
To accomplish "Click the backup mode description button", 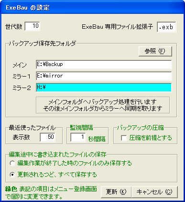I will click(x=103, y=105).
